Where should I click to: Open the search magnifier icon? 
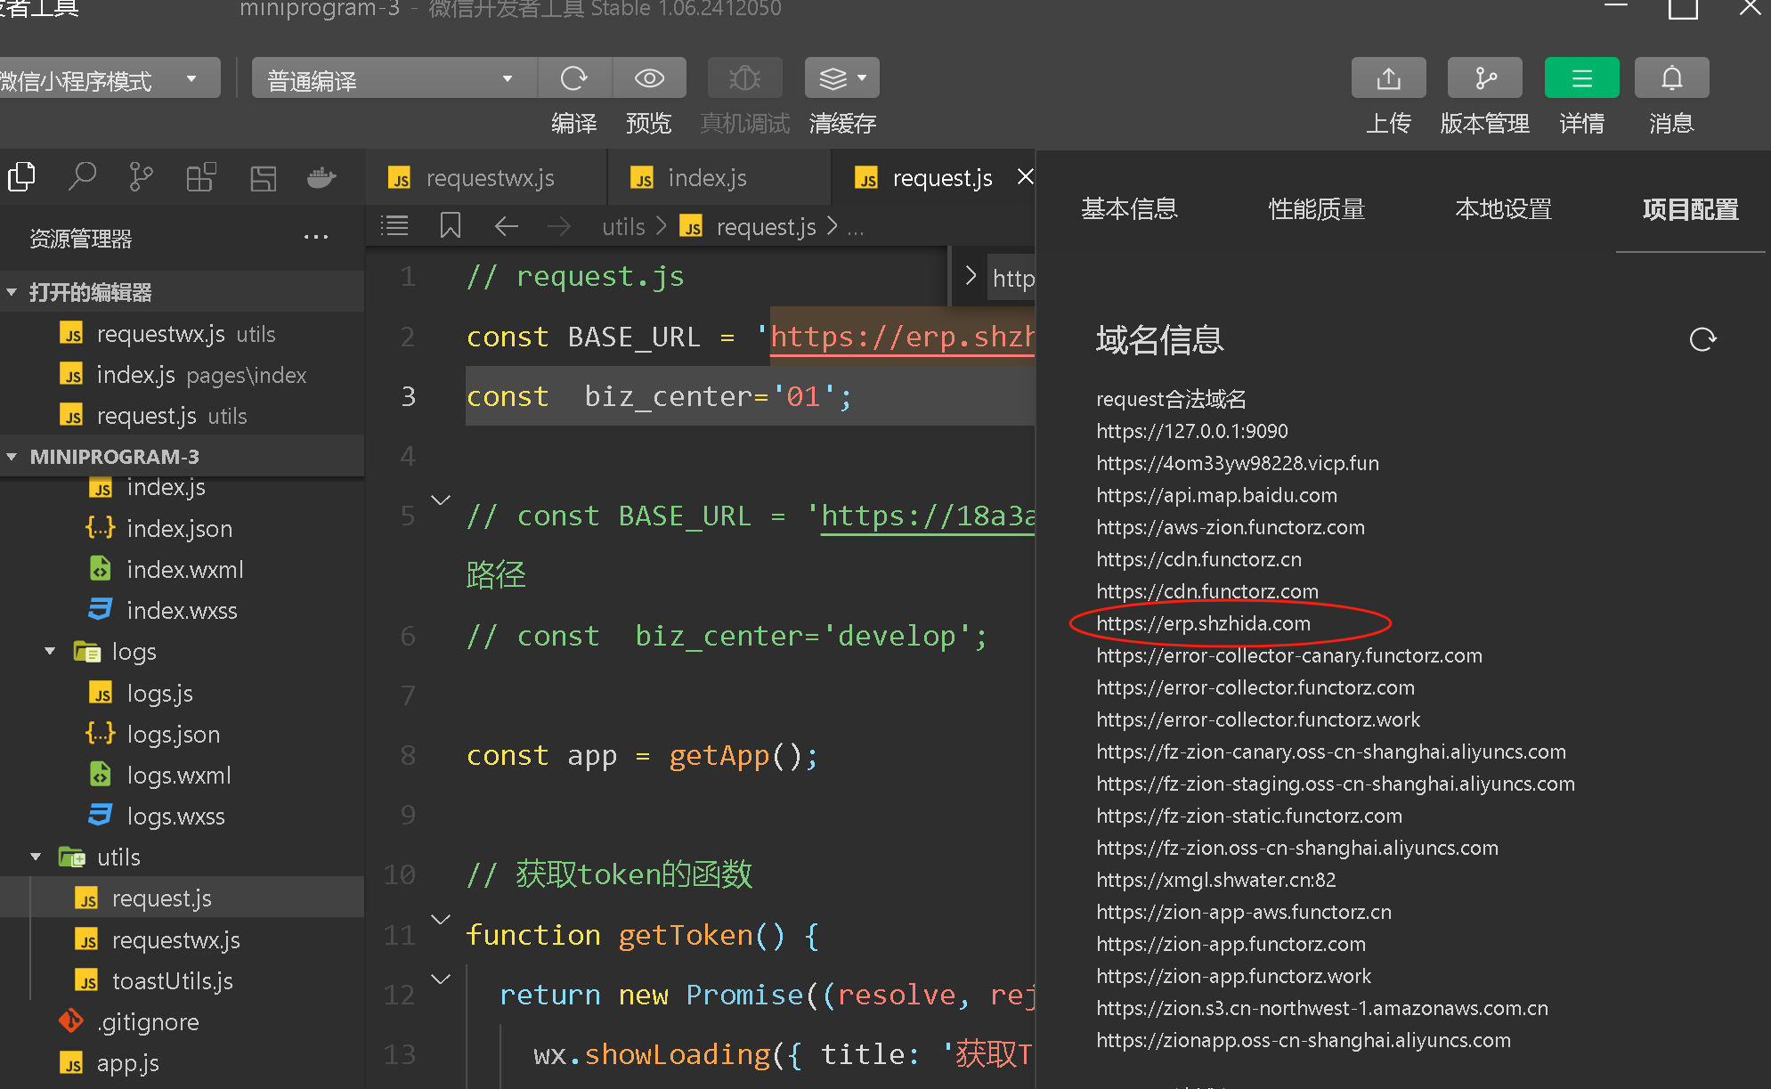pos(82,177)
